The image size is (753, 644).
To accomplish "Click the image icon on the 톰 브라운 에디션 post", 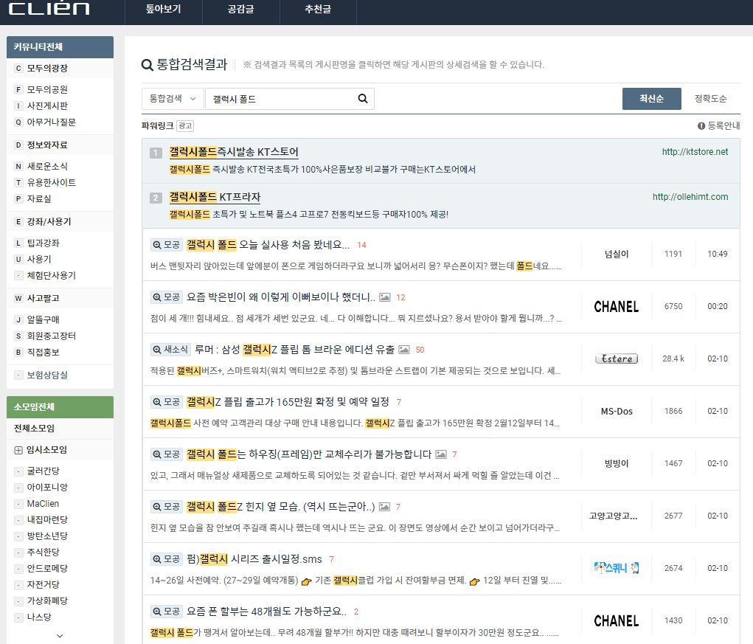I will pyautogui.click(x=404, y=350).
